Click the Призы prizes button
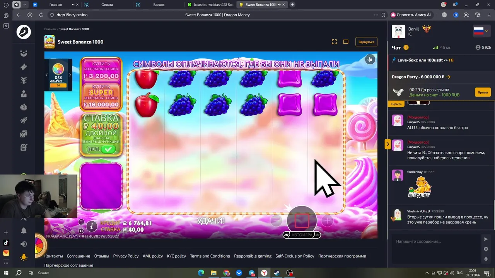 pos(483,92)
